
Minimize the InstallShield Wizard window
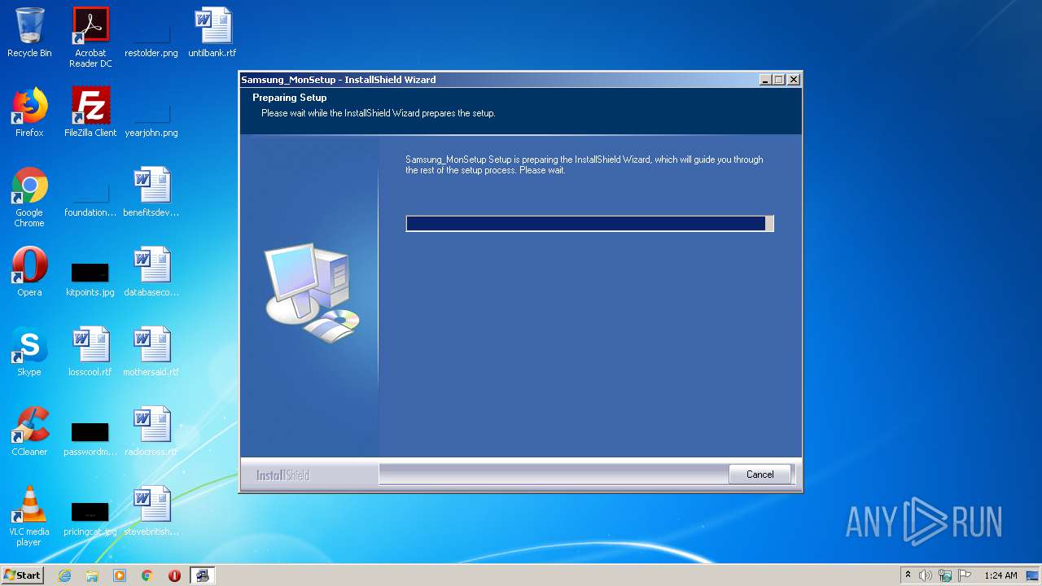[765, 80]
